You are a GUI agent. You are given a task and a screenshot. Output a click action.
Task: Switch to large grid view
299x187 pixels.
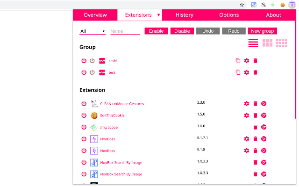click(x=267, y=43)
